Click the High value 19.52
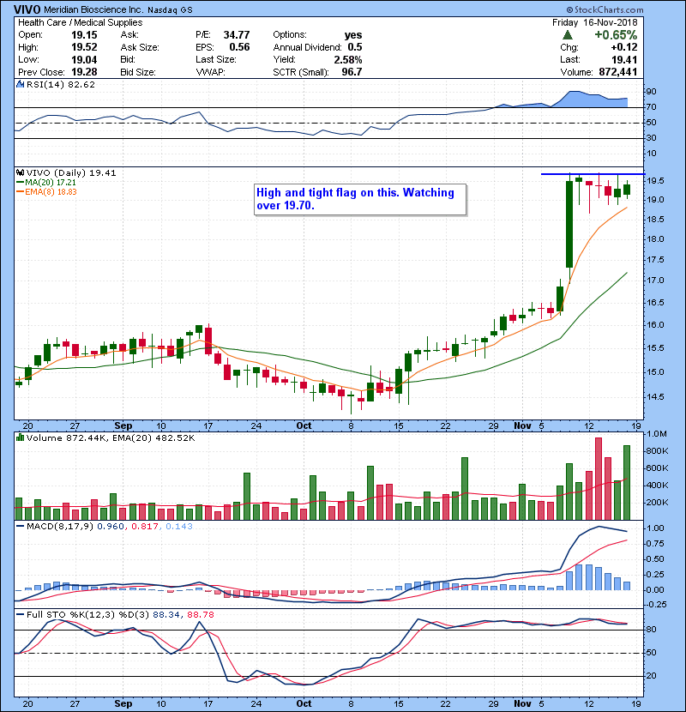This screenshot has height=712, width=686. pyautogui.click(x=84, y=47)
